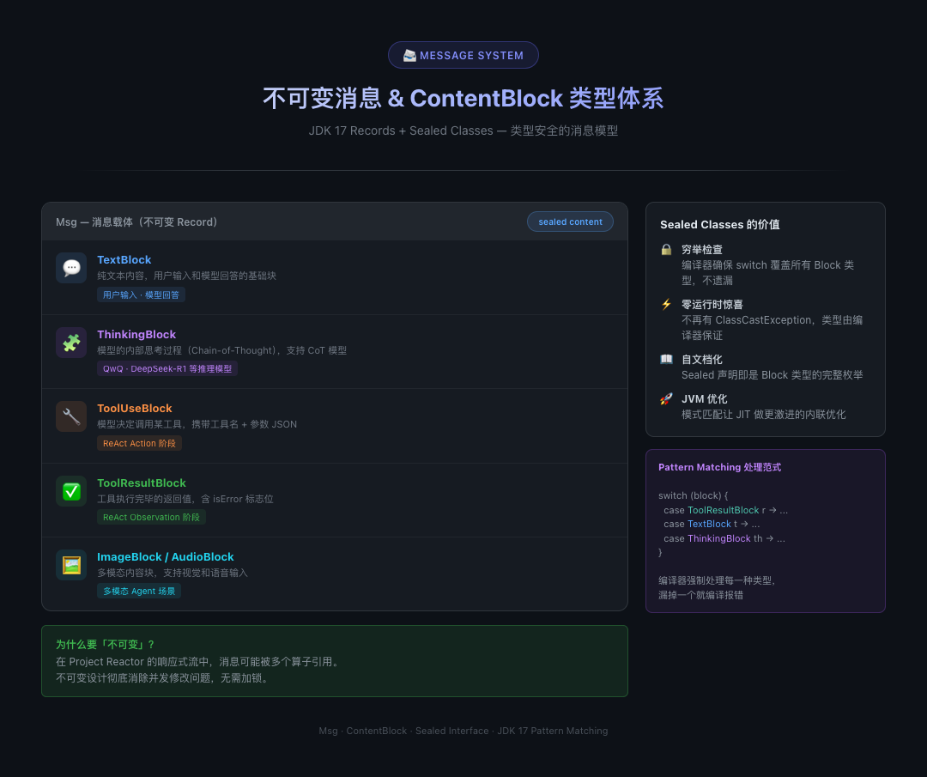This screenshot has width=927, height=777.
Task: Select the ReAct Action 阶段 tag
Action: (140, 443)
